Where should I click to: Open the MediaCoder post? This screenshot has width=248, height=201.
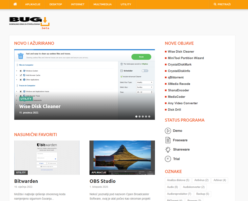[177, 97]
